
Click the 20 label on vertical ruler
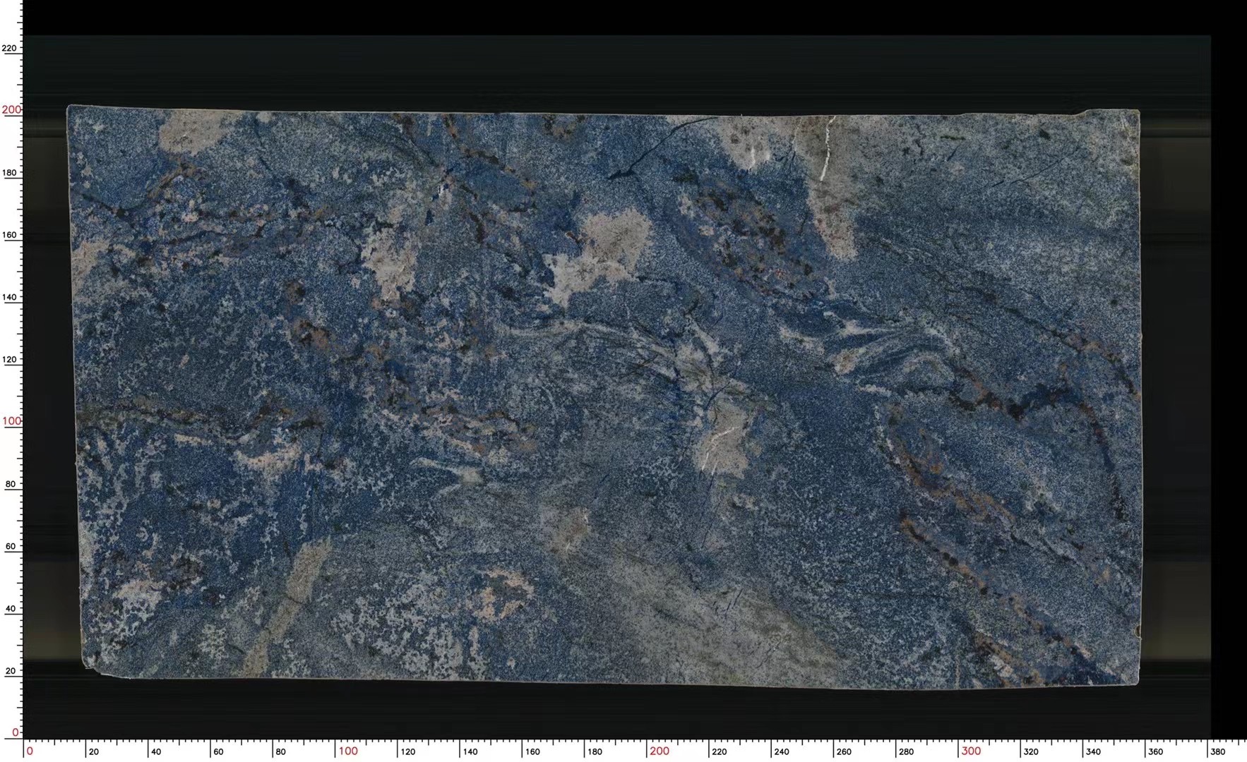coord(11,671)
